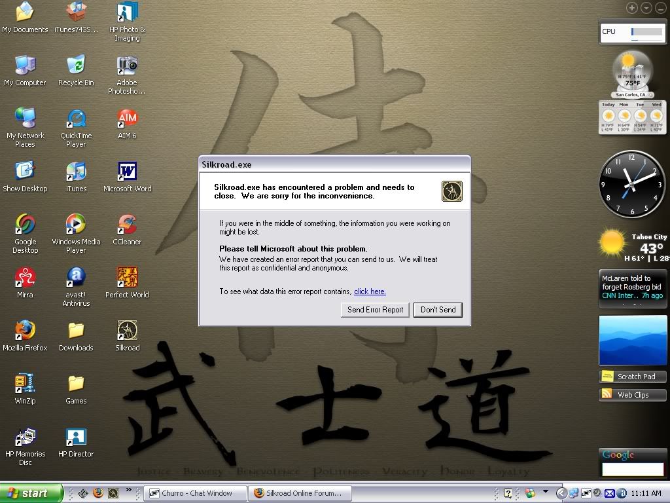670x503 pixels.
Task: Click the analog clock gadget
Action: (x=632, y=184)
